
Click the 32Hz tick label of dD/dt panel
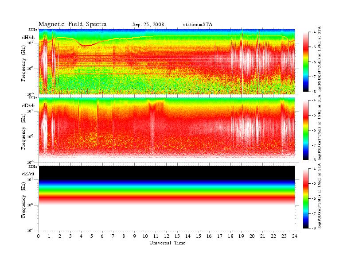33,98
